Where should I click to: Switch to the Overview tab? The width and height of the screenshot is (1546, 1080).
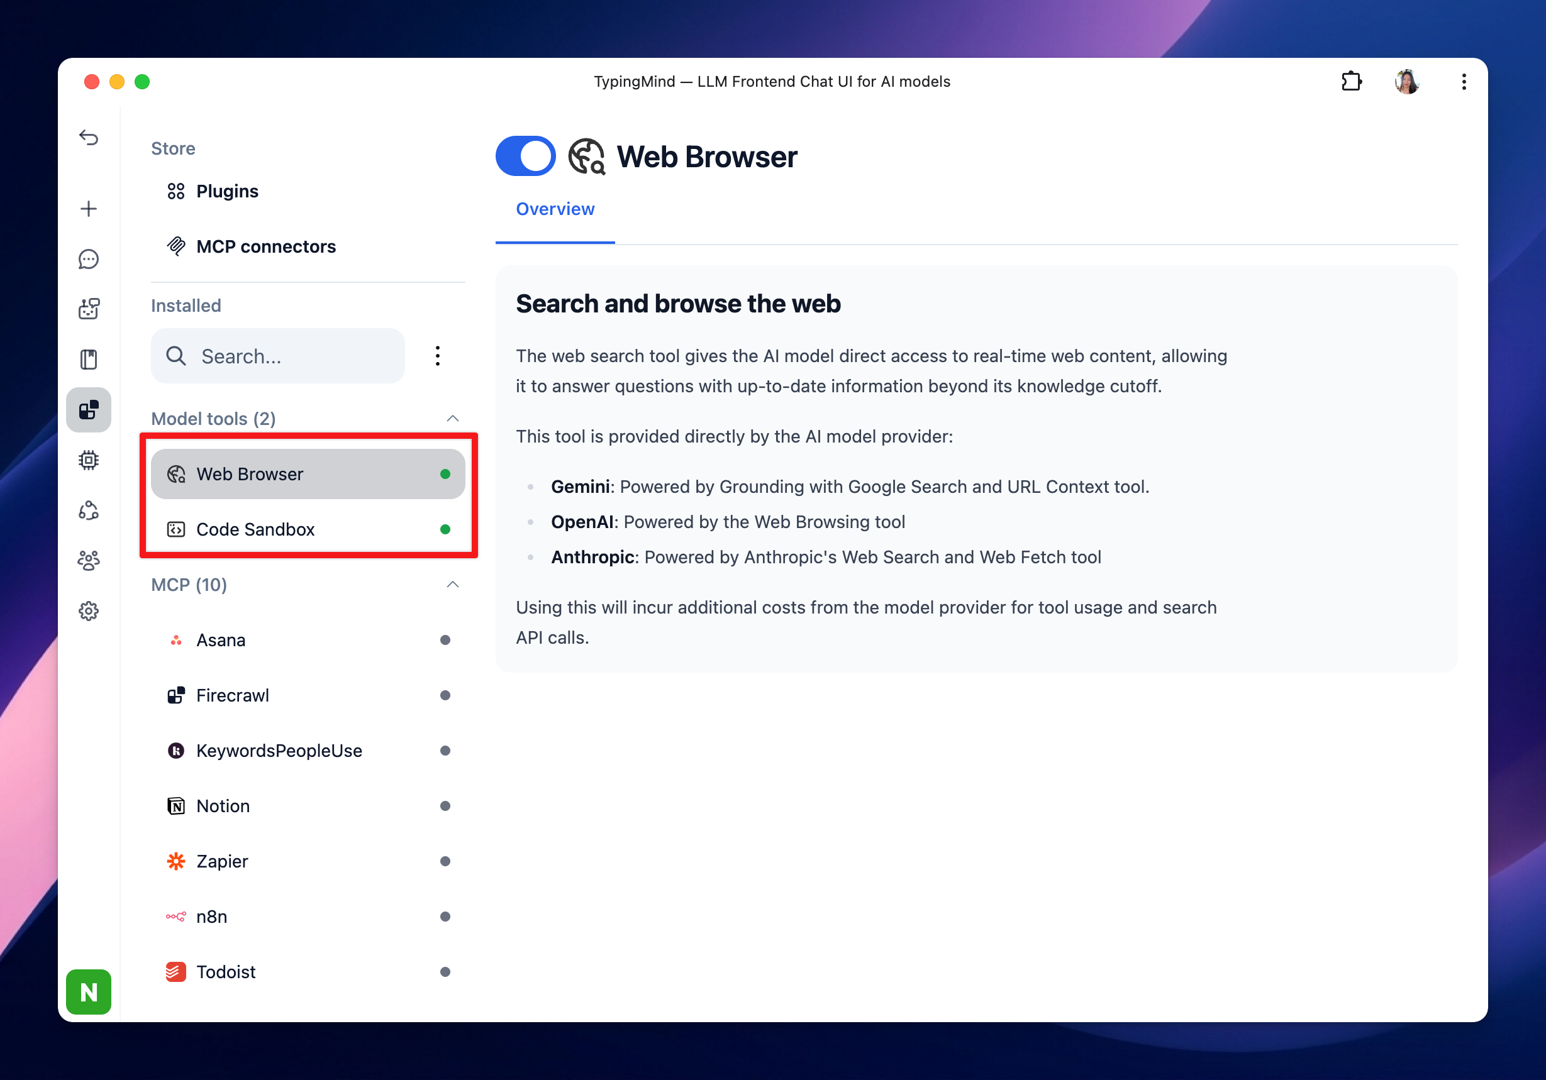point(555,209)
